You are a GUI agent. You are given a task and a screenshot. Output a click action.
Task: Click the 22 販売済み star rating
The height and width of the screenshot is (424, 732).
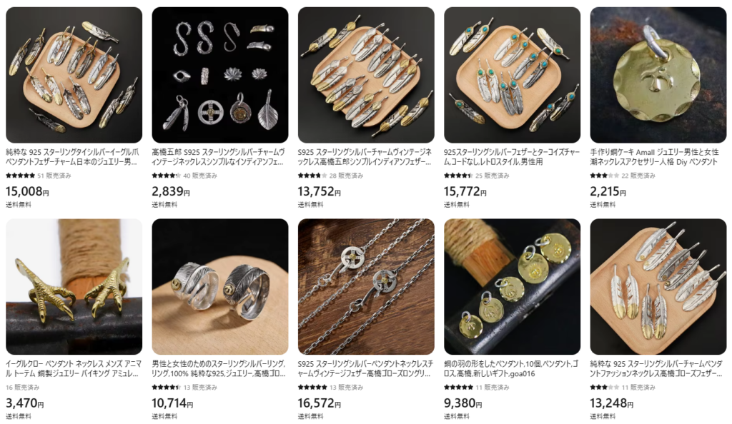coord(605,176)
